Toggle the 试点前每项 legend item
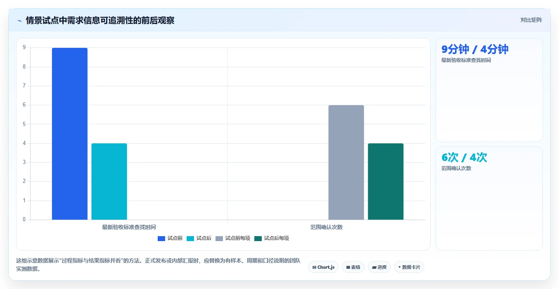This screenshot has height=289, width=559. click(x=233, y=238)
